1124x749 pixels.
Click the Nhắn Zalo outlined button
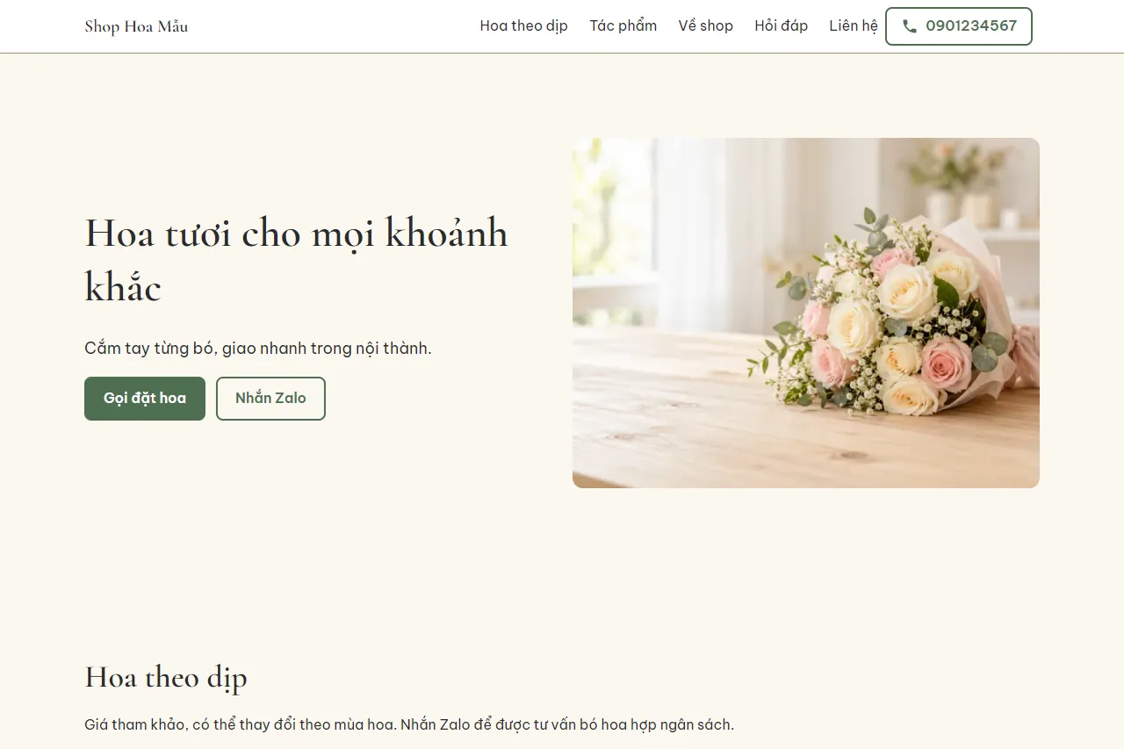(x=270, y=399)
